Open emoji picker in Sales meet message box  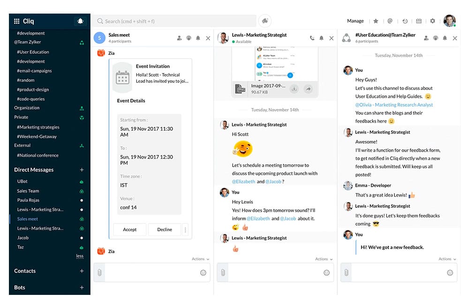tap(203, 272)
